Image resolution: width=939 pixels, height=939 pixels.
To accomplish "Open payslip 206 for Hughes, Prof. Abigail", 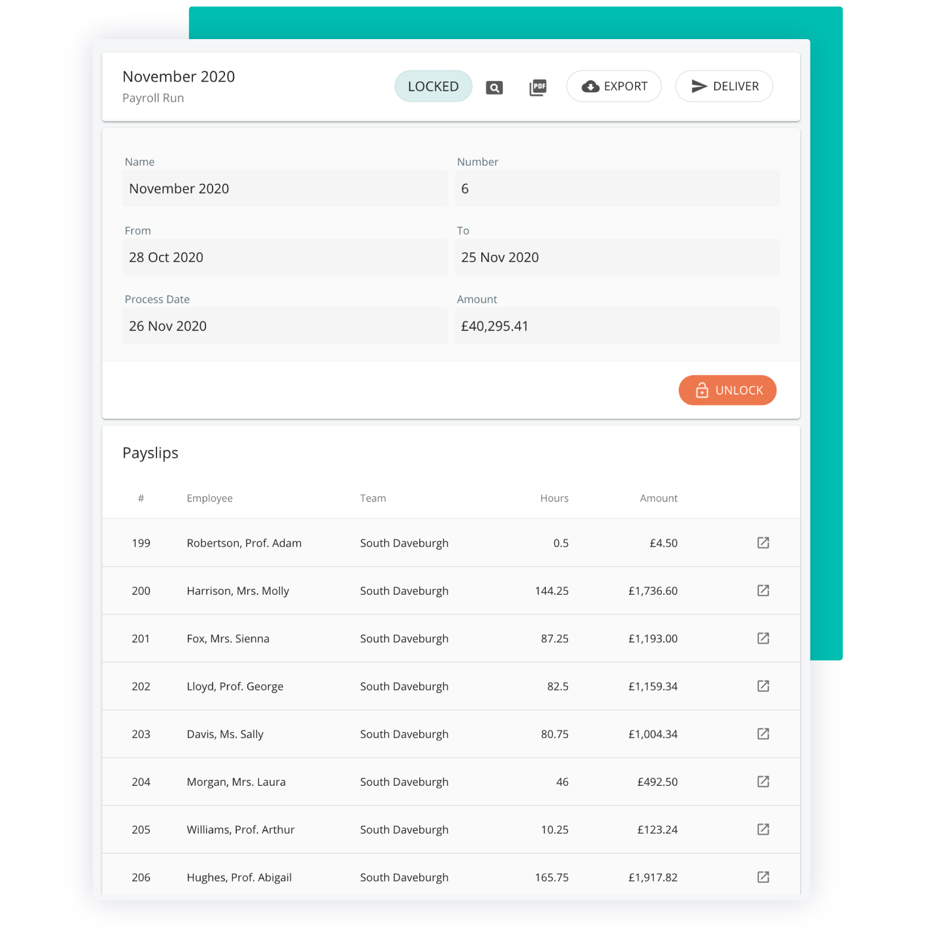I will coord(763,876).
